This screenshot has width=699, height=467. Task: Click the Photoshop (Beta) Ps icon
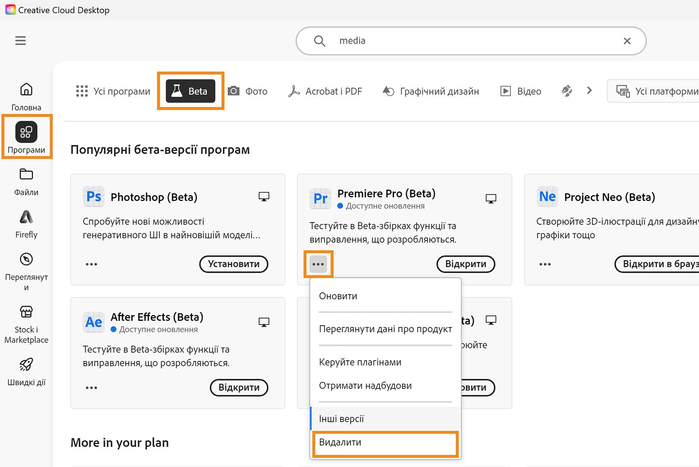[x=93, y=197]
